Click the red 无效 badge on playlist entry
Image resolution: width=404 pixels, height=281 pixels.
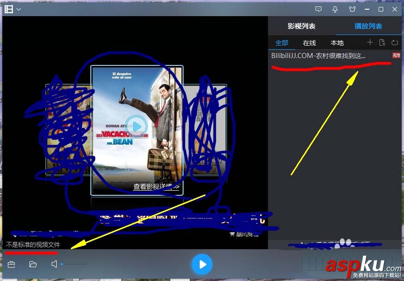396,55
